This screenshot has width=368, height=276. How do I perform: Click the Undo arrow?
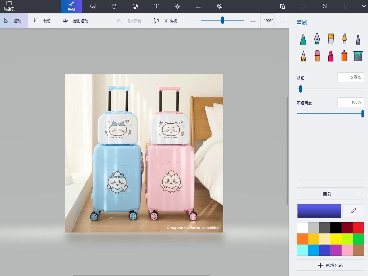(304, 6)
